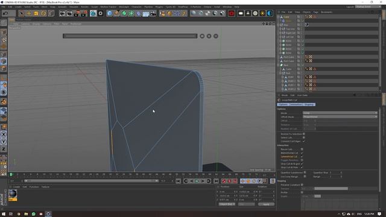This screenshot has width=386, height=217.
Task: Click the Tension slider bar
Action: coord(331,189)
